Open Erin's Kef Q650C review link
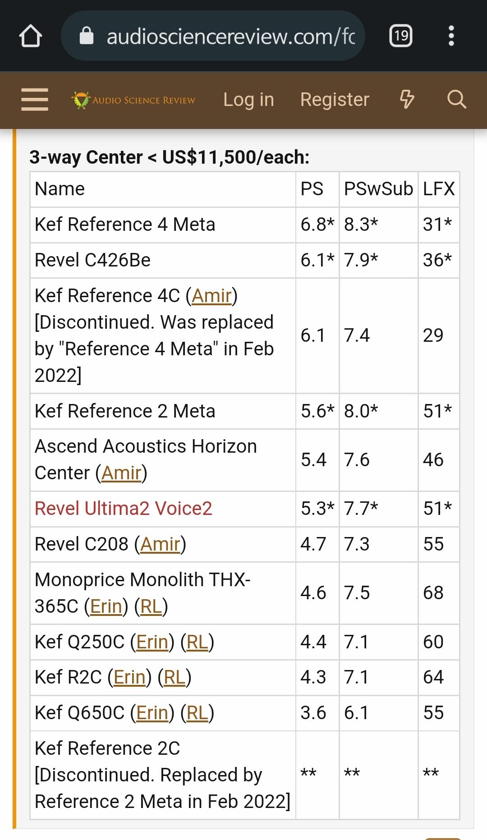The width and height of the screenshot is (487, 840). coord(152,713)
